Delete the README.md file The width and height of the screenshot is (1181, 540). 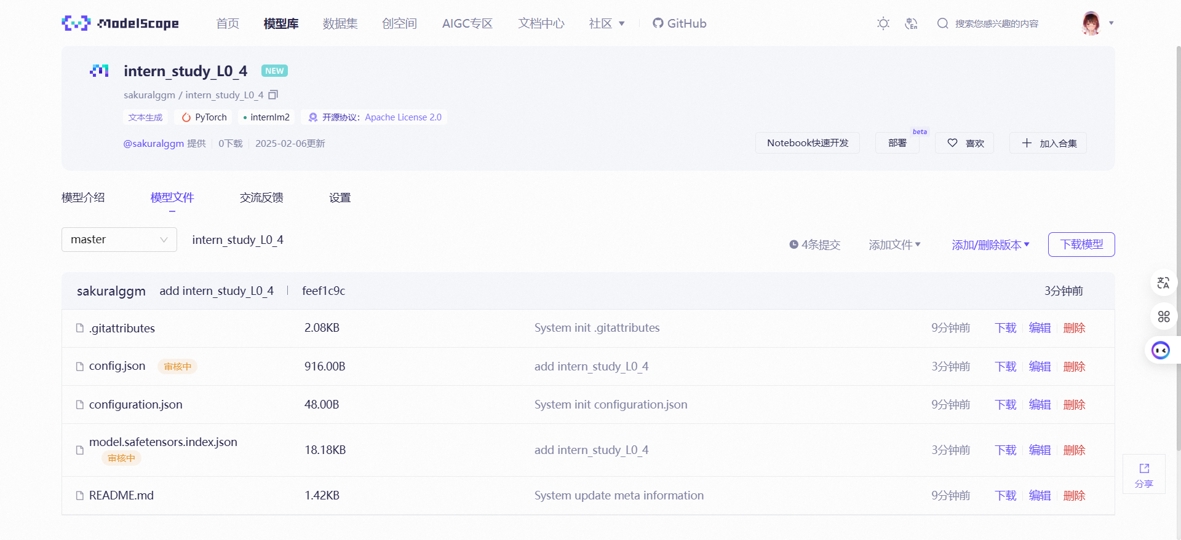(1075, 495)
